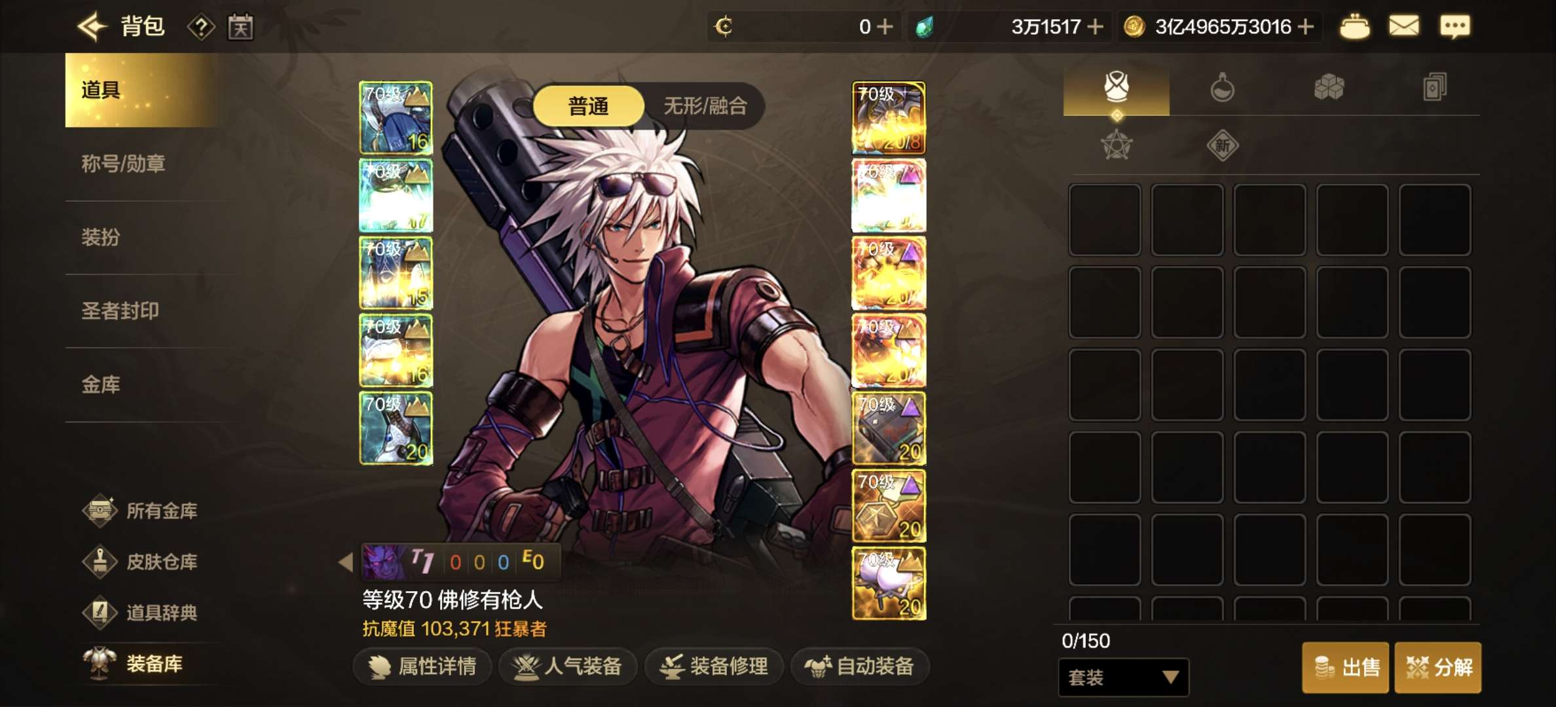The image size is (1556, 707).
Task: Click the 出售 sell button
Action: [1346, 667]
